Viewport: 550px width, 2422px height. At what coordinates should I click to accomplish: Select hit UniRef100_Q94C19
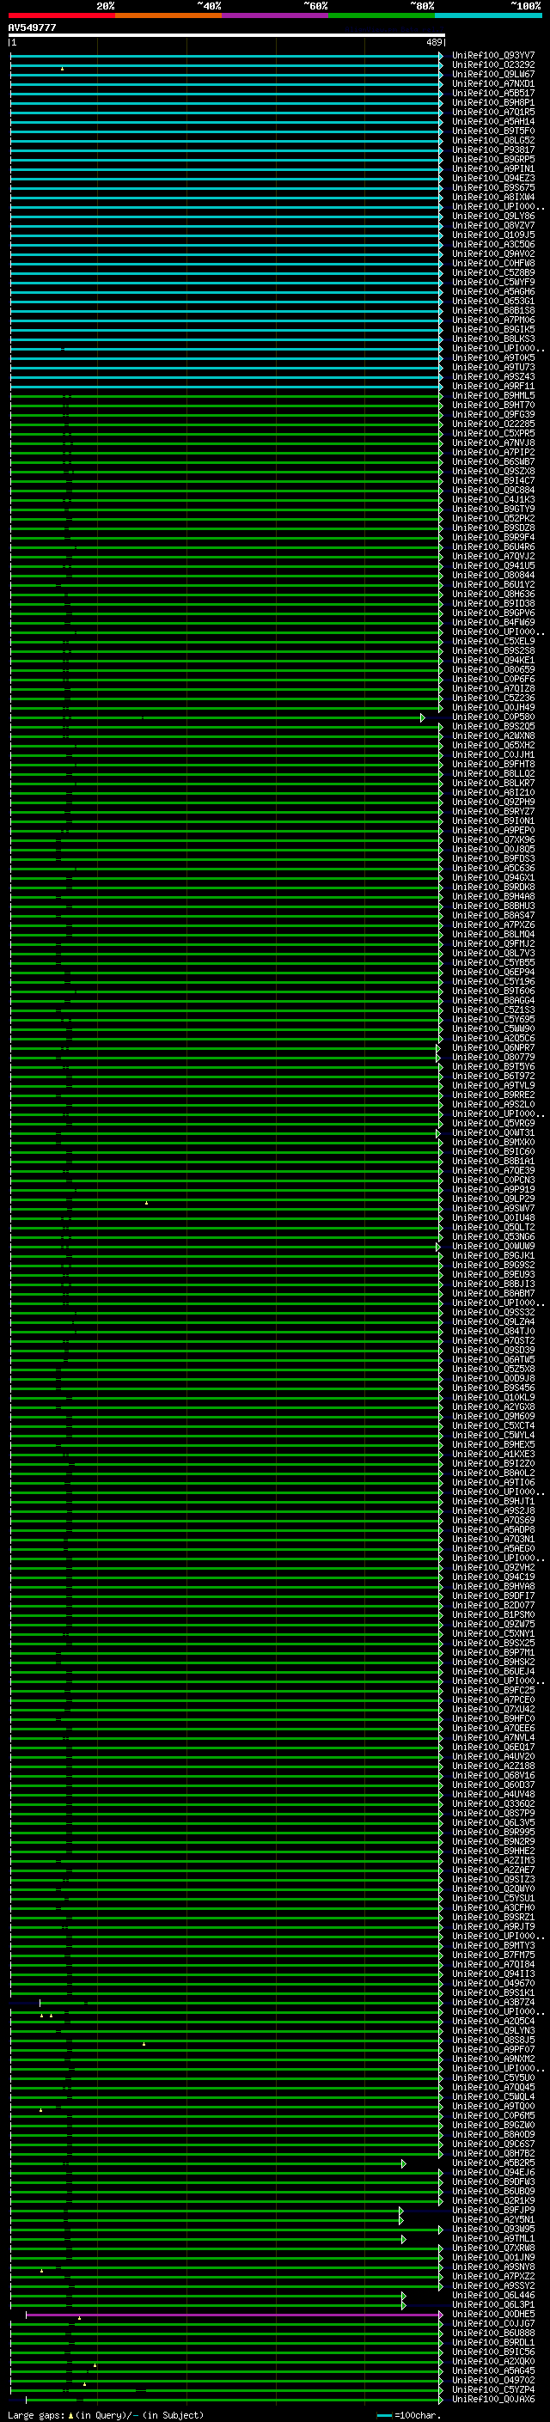pyautogui.click(x=492, y=1577)
